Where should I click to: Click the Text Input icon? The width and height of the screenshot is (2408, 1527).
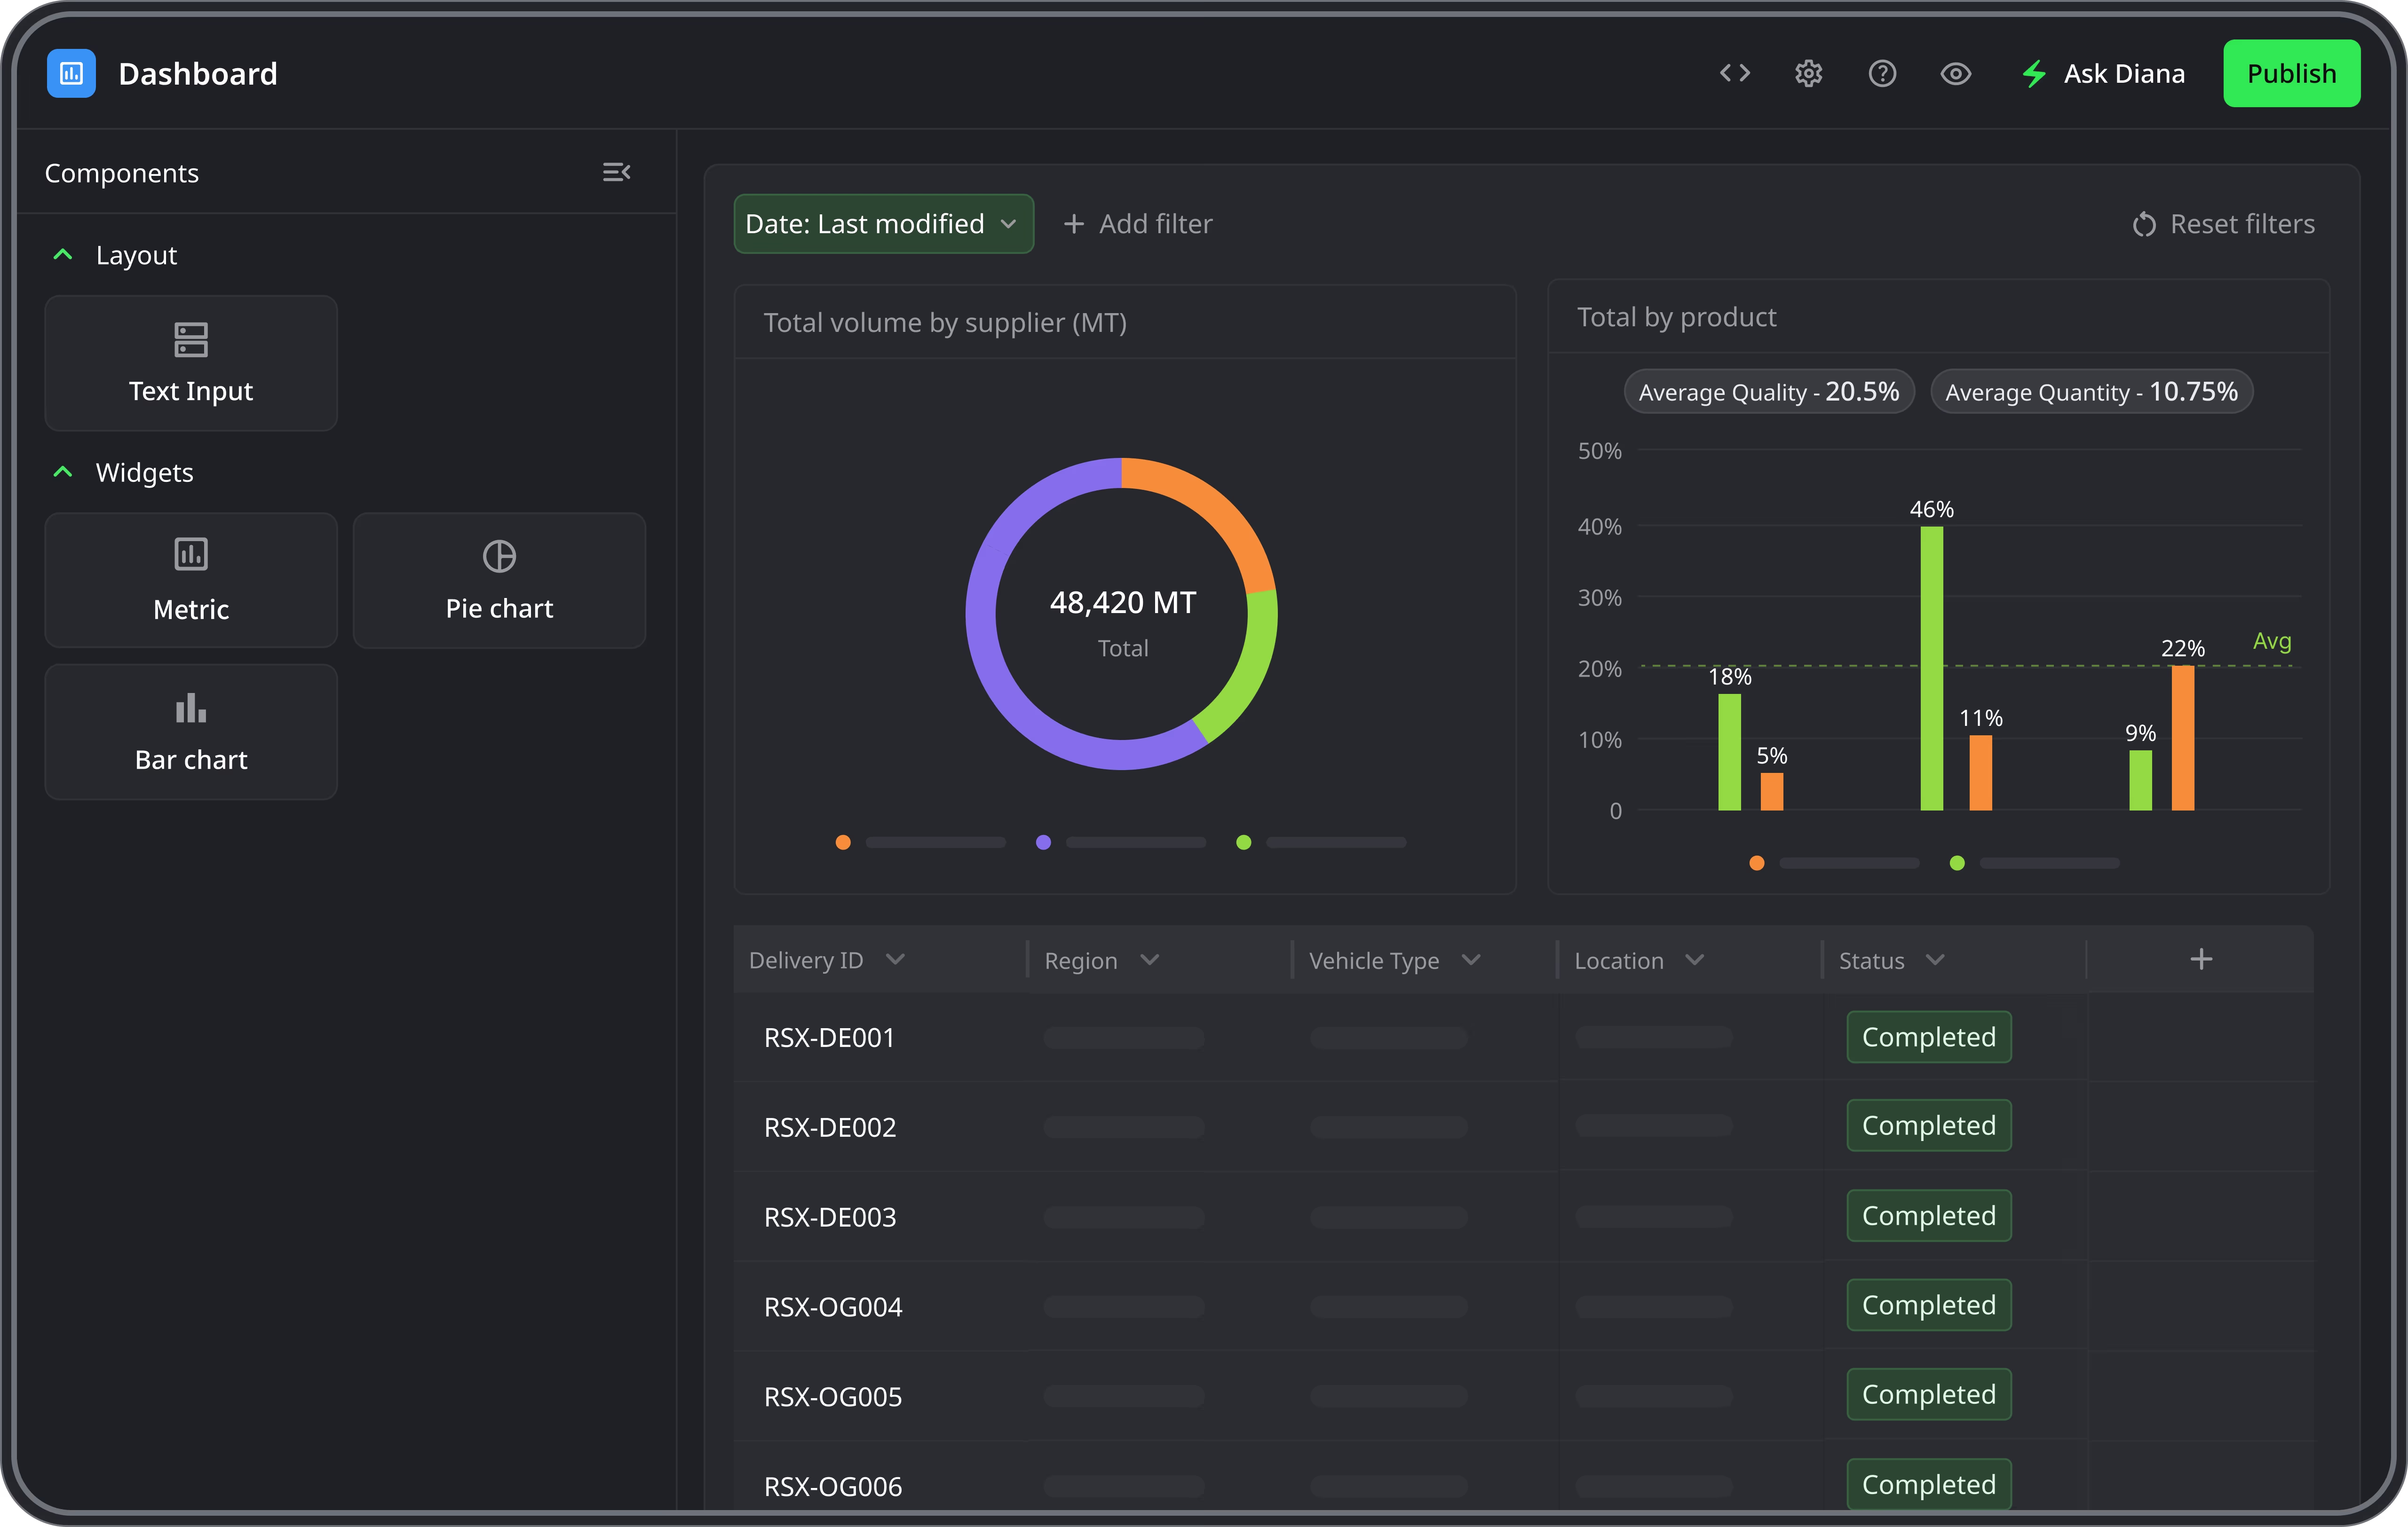click(191, 340)
